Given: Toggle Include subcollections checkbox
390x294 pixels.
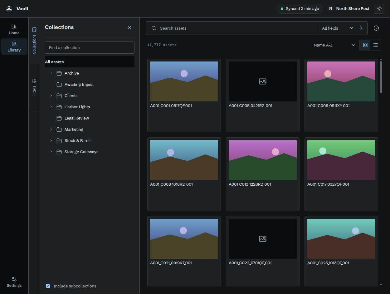Looking at the screenshot, I should 48,286.
